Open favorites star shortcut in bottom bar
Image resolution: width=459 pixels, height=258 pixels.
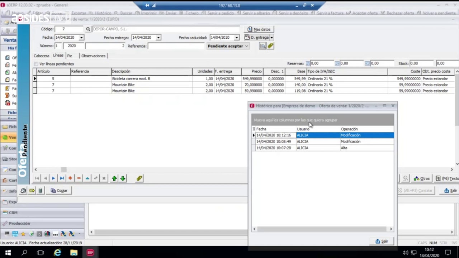click(x=23, y=234)
